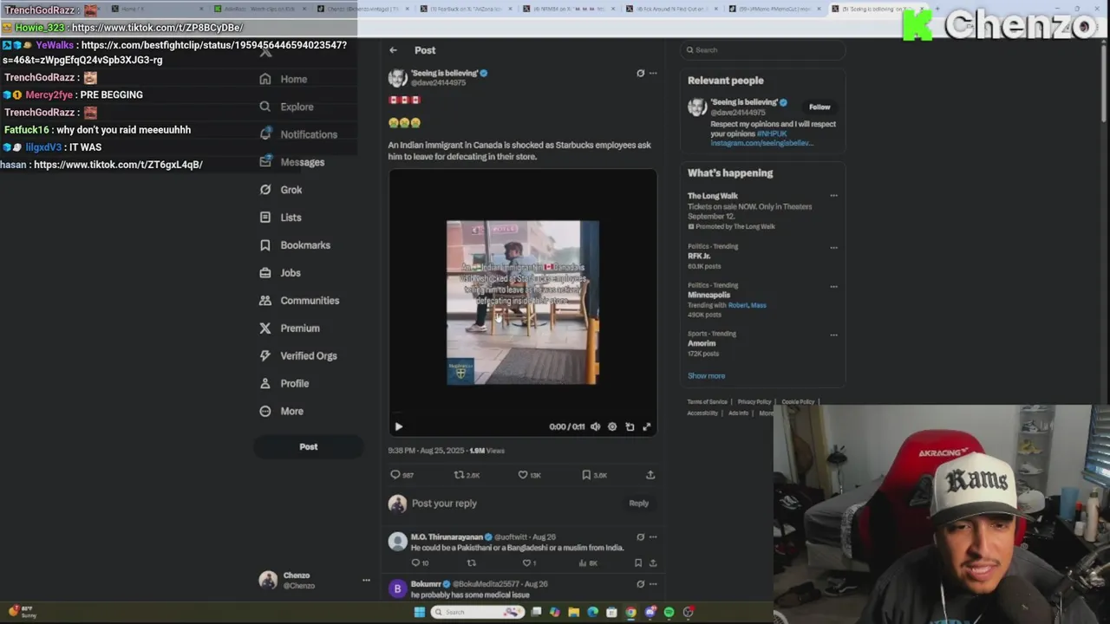
Task: Click Grok icon on M.O. Thirunarayanan's reply
Action: click(640, 537)
